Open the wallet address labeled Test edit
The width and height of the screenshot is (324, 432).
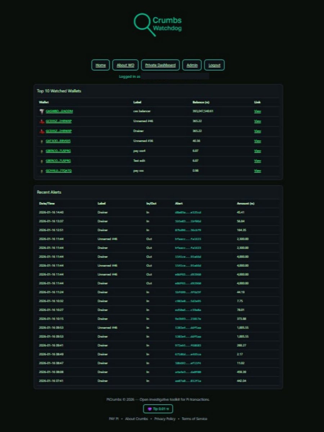point(58,161)
